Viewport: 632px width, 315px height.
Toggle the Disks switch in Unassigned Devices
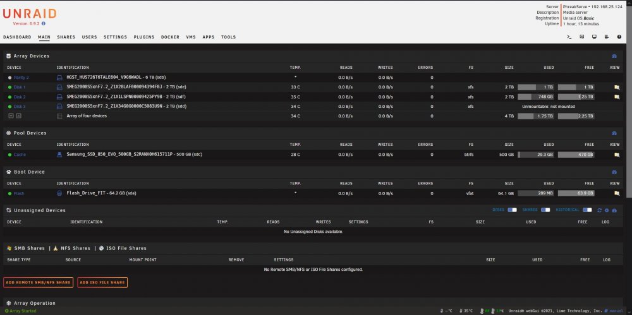point(513,210)
